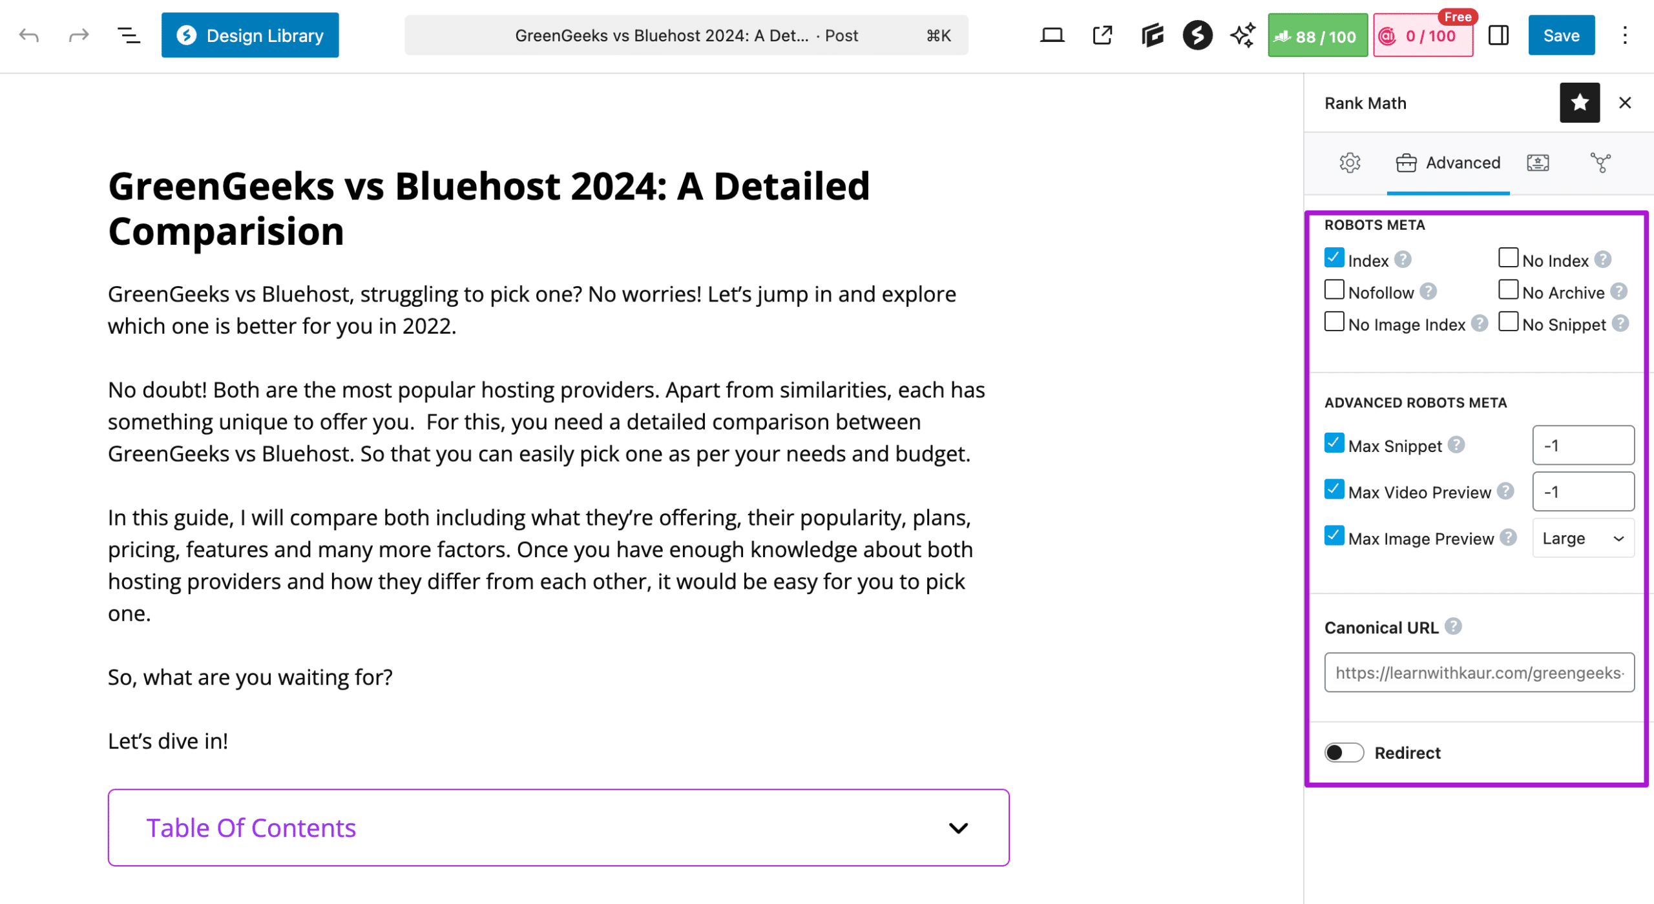The image size is (1654, 904).
Task: Toggle the settings sidebar panel icon
Action: 1498,36
